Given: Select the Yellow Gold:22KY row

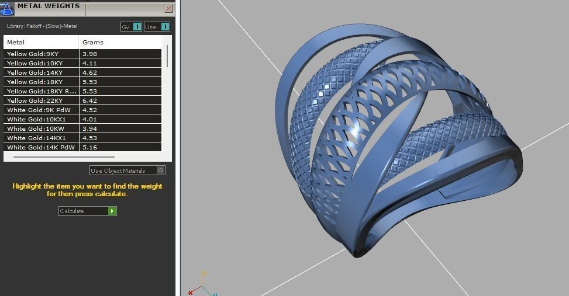Looking at the screenshot, I should [82, 101].
